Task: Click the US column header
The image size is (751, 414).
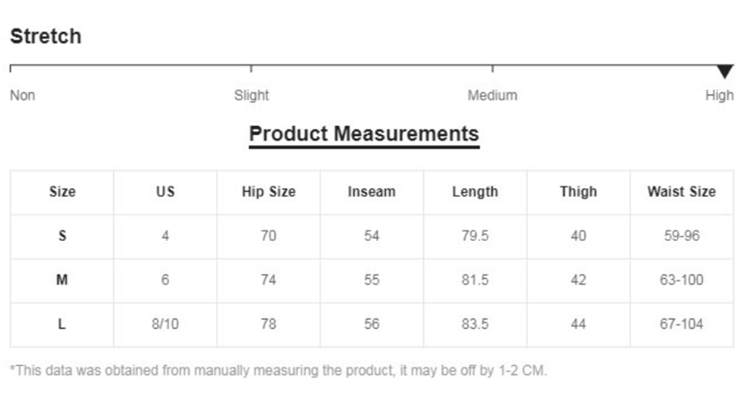Action: [x=166, y=191]
